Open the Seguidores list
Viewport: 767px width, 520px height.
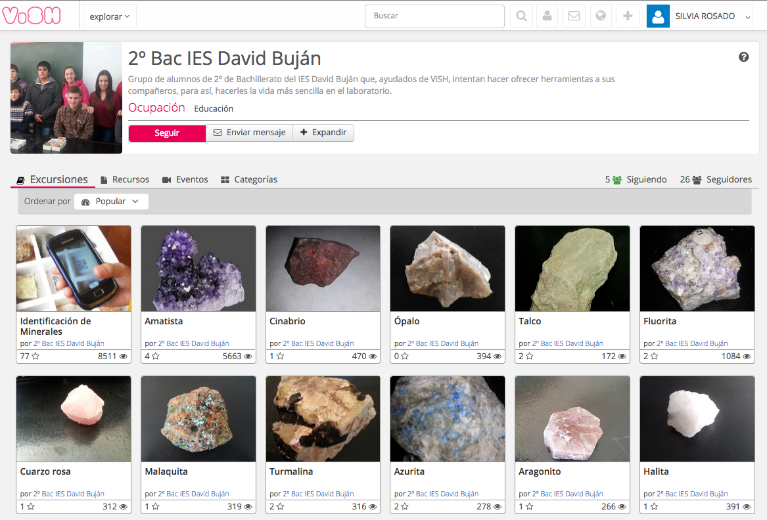point(716,179)
